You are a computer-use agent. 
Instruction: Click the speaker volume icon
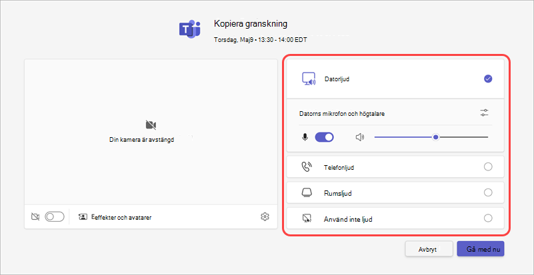(359, 137)
